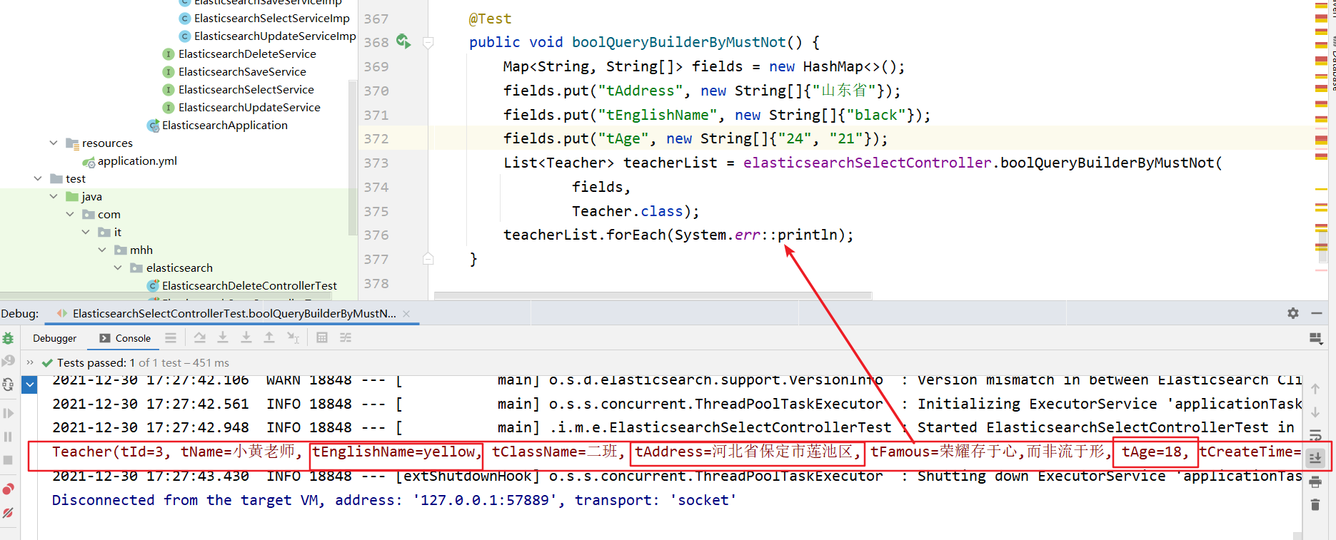The width and height of the screenshot is (1336, 540).
Task: Click the project tree vertical scrollbar
Action: [x=352, y=157]
